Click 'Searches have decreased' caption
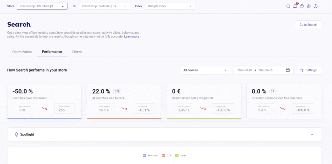 pyautogui.click(x=30, y=98)
